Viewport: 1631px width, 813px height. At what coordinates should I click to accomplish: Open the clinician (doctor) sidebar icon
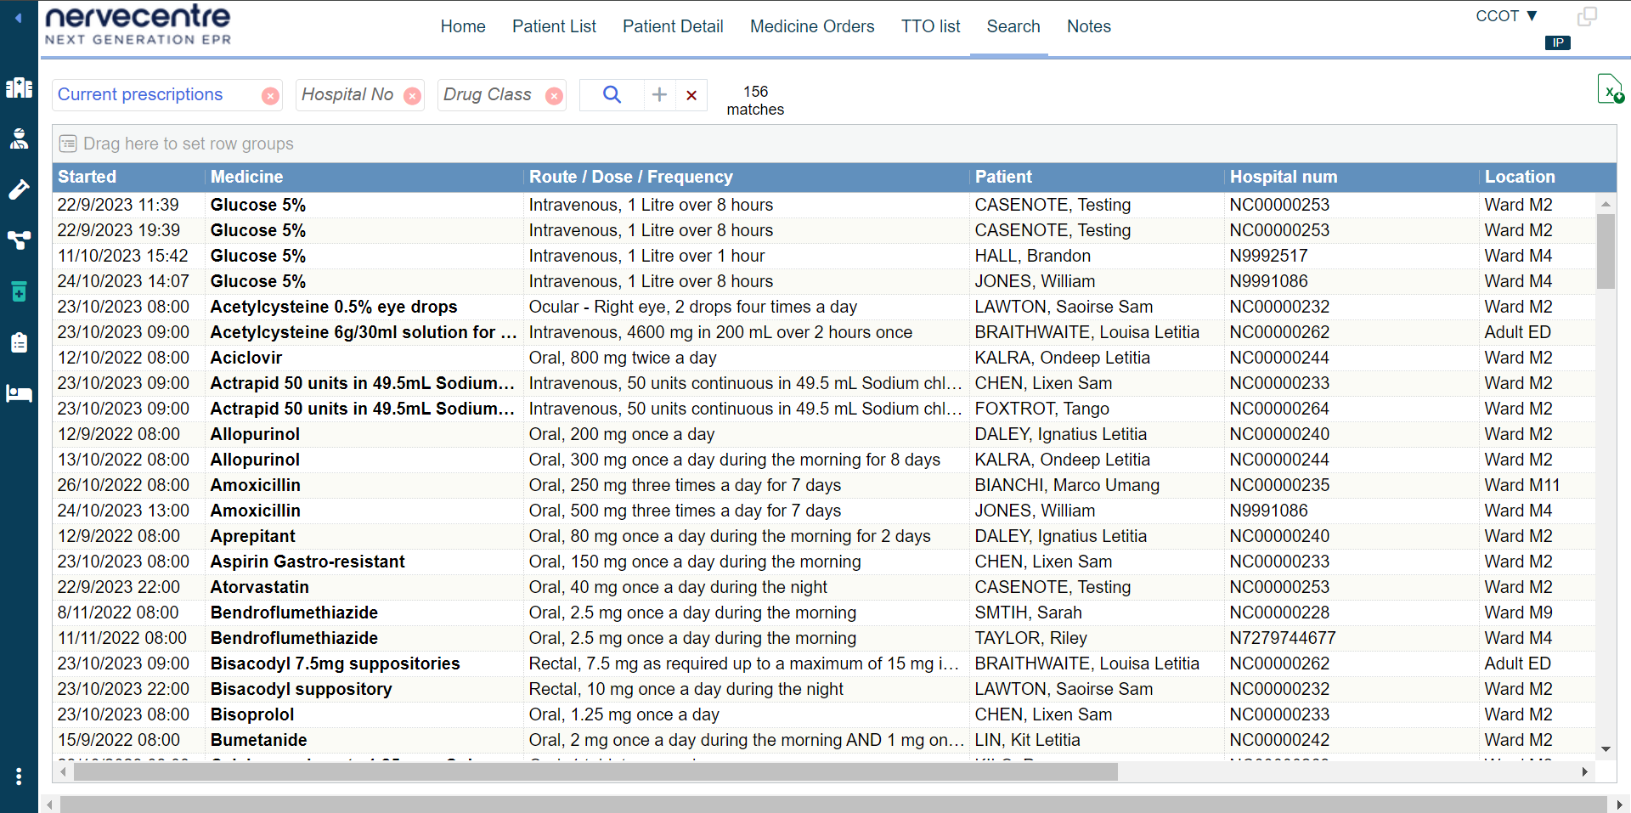(19, 138)
